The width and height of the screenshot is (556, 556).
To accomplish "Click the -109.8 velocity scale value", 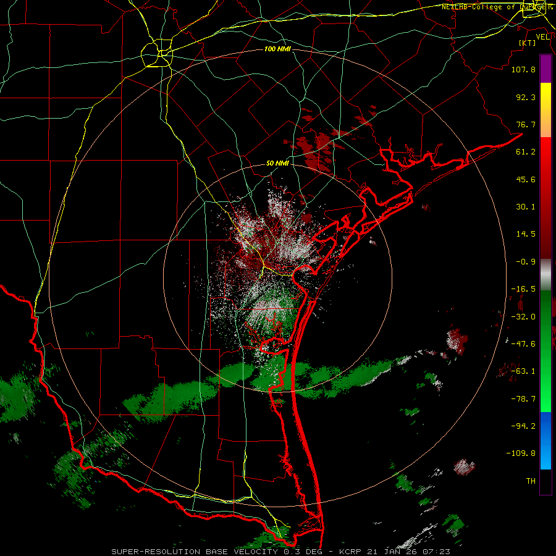I will (521, 453).
